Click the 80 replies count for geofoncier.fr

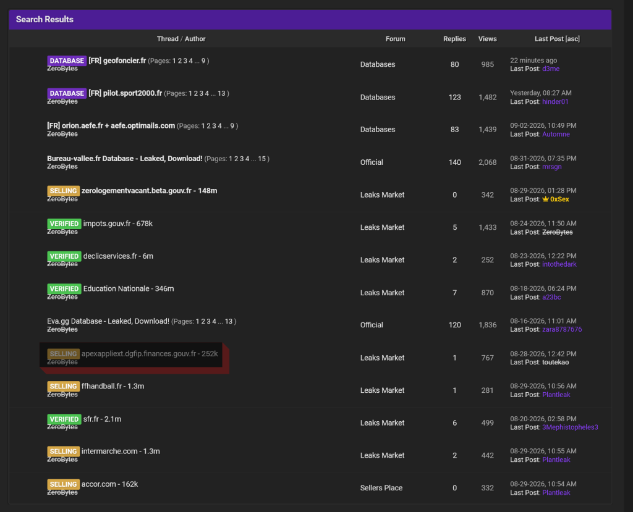pyautogui.click(x=454, y=65)
